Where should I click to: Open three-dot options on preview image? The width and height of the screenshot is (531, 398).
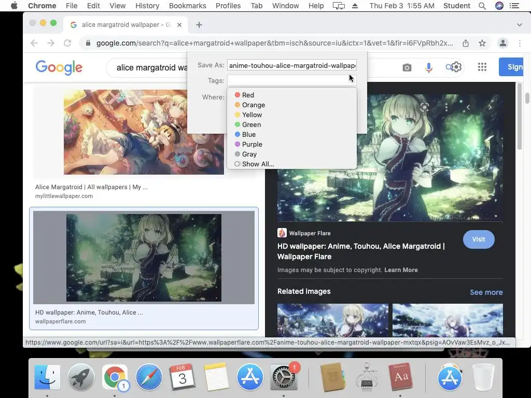point(446,107)
